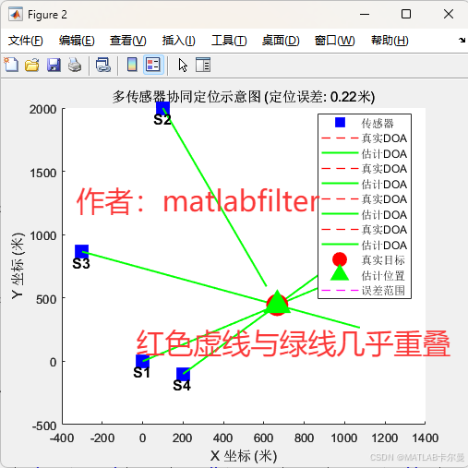Toggle the Insert Legend toolbar button
Screen dimensions: 468x468
point(153,65)
